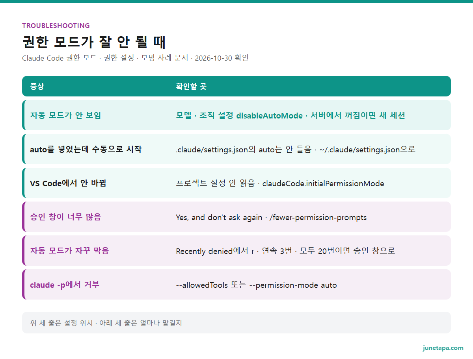Click the text starting '.claude/settings.json의 auto는'
The height and width of the screenshot is (359, 473).
(296, 150)
